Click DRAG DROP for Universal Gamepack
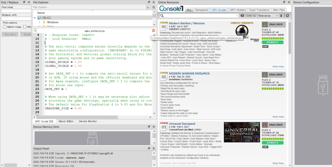The height and width of the screenshot is (167, 332). point(274,125)
